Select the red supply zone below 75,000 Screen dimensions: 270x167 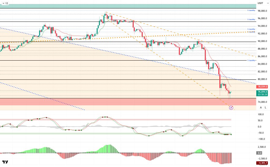tap(127, 102)
